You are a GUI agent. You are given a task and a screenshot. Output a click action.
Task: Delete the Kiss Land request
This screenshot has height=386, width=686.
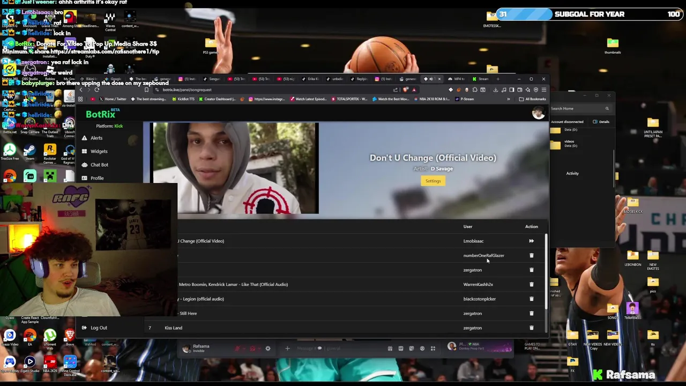click(531, 328)
